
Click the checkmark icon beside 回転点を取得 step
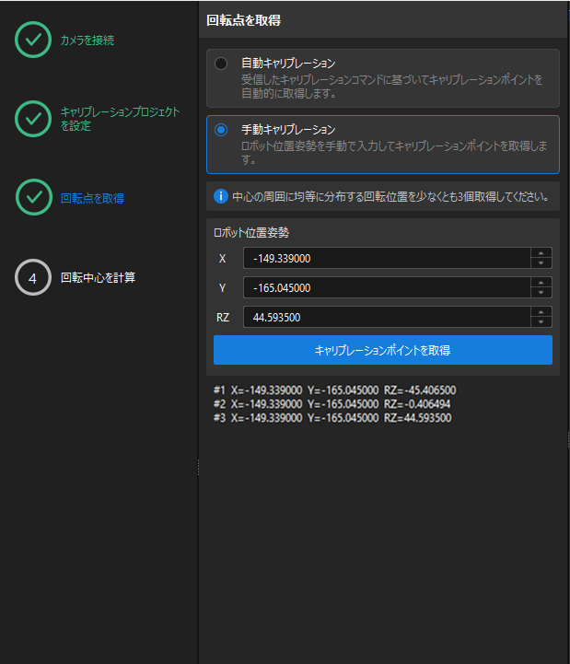[34, 197]
